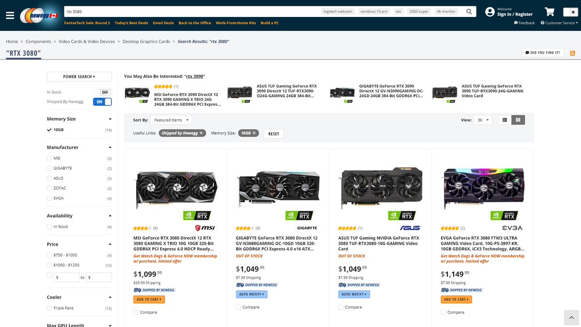The height and width of the screenshot is (327, 581).
Task: Open the MSI brand logo
Action: tap(205, 228)
